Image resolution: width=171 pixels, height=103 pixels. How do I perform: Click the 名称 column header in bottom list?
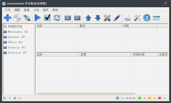point(57,54)
